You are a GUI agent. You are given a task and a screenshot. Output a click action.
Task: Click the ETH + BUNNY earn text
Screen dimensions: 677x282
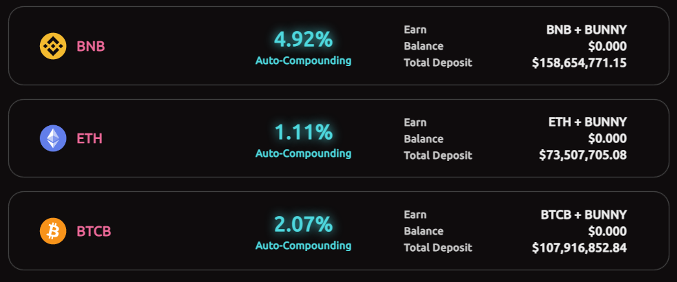click(587, 122)
